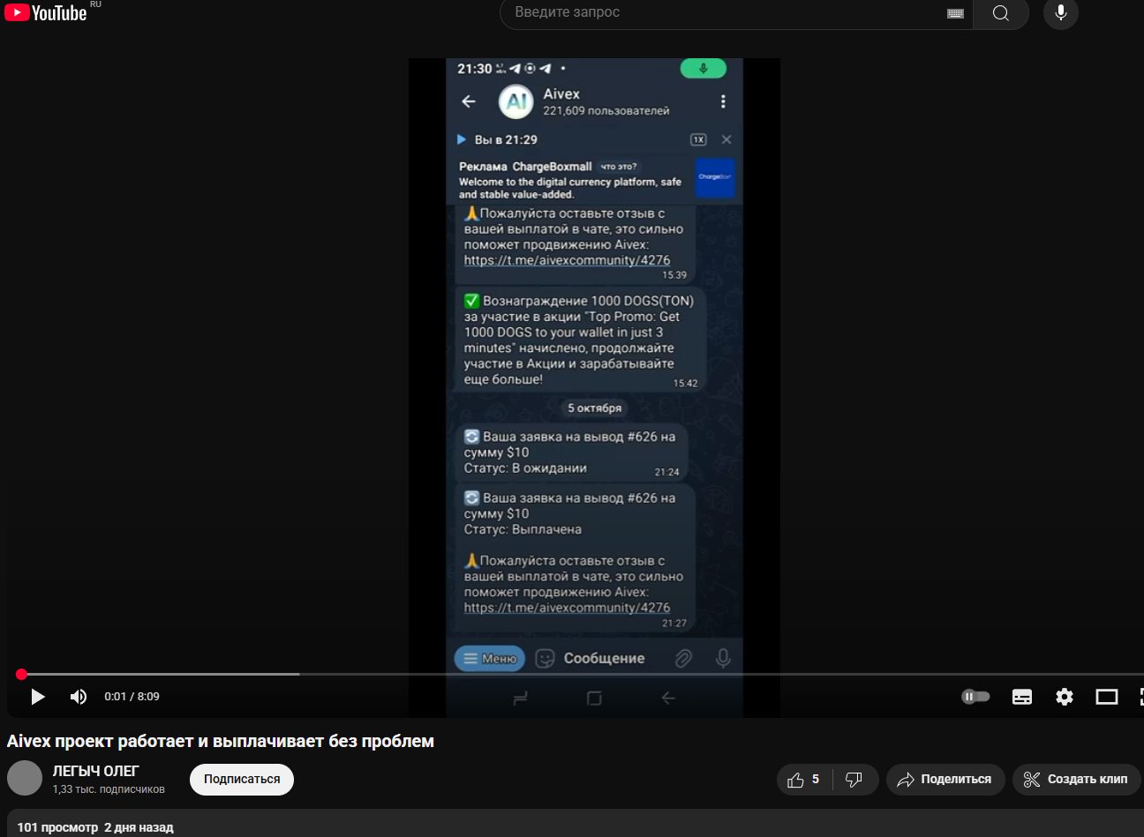Click the 'Статус: В ожидании' message line
The width and height of the screenshot is (1144, 837).
coord(525,468)
